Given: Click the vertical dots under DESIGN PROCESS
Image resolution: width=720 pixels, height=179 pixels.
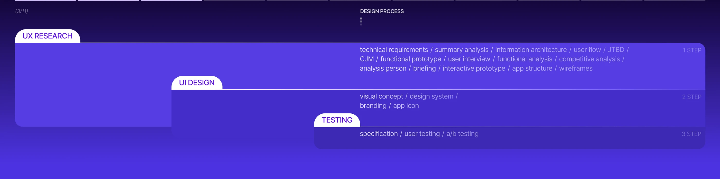Looking at the screenshot, I should coord(361,22).
